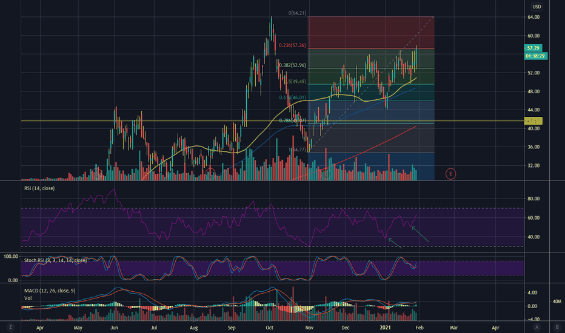Image resolution: width=565 pixels, height=333 pixels.
Task: Select the RSI (14, close) indicator legend
Action: pos(39,188)
